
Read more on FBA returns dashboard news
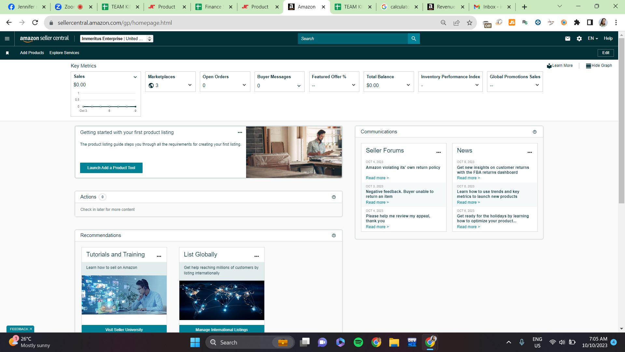coord(468,178)
